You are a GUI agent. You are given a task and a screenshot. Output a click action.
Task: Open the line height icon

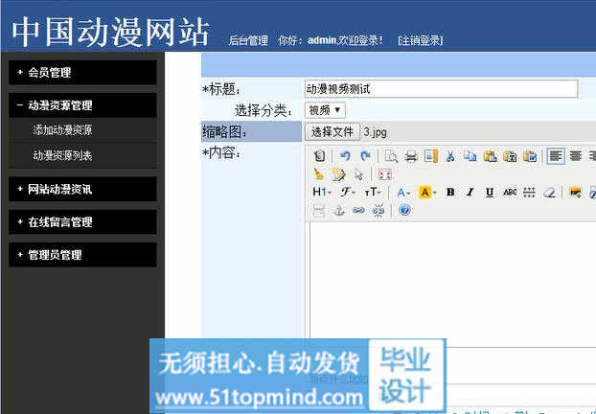point(529,193)
